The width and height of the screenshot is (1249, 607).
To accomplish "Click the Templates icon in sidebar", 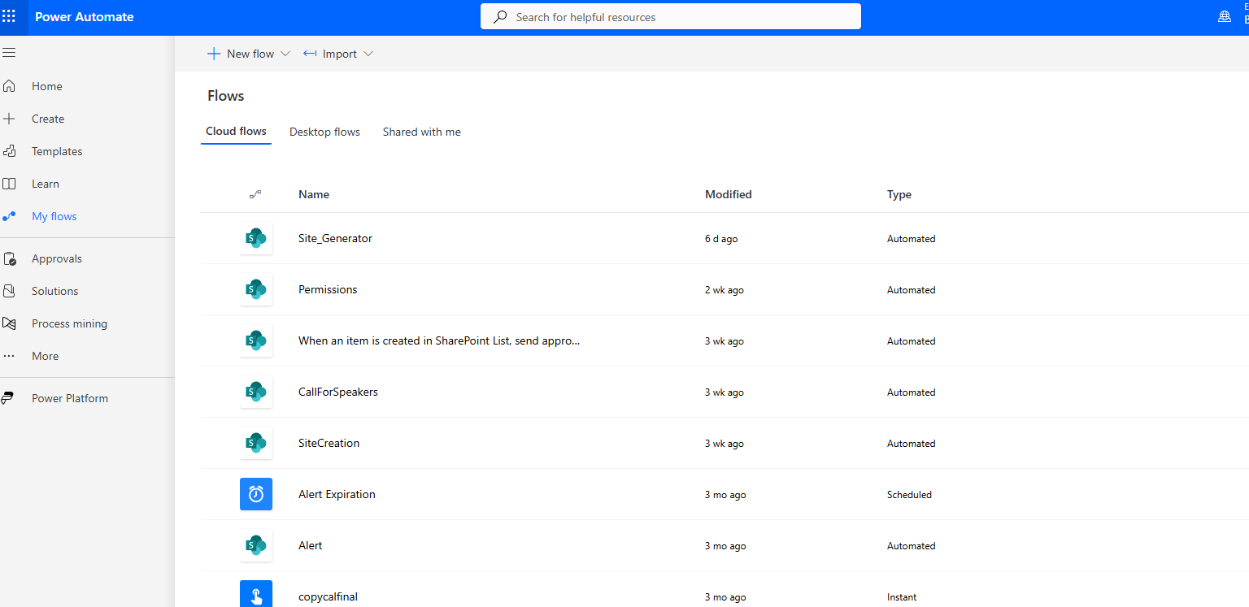I will [10, 151].
